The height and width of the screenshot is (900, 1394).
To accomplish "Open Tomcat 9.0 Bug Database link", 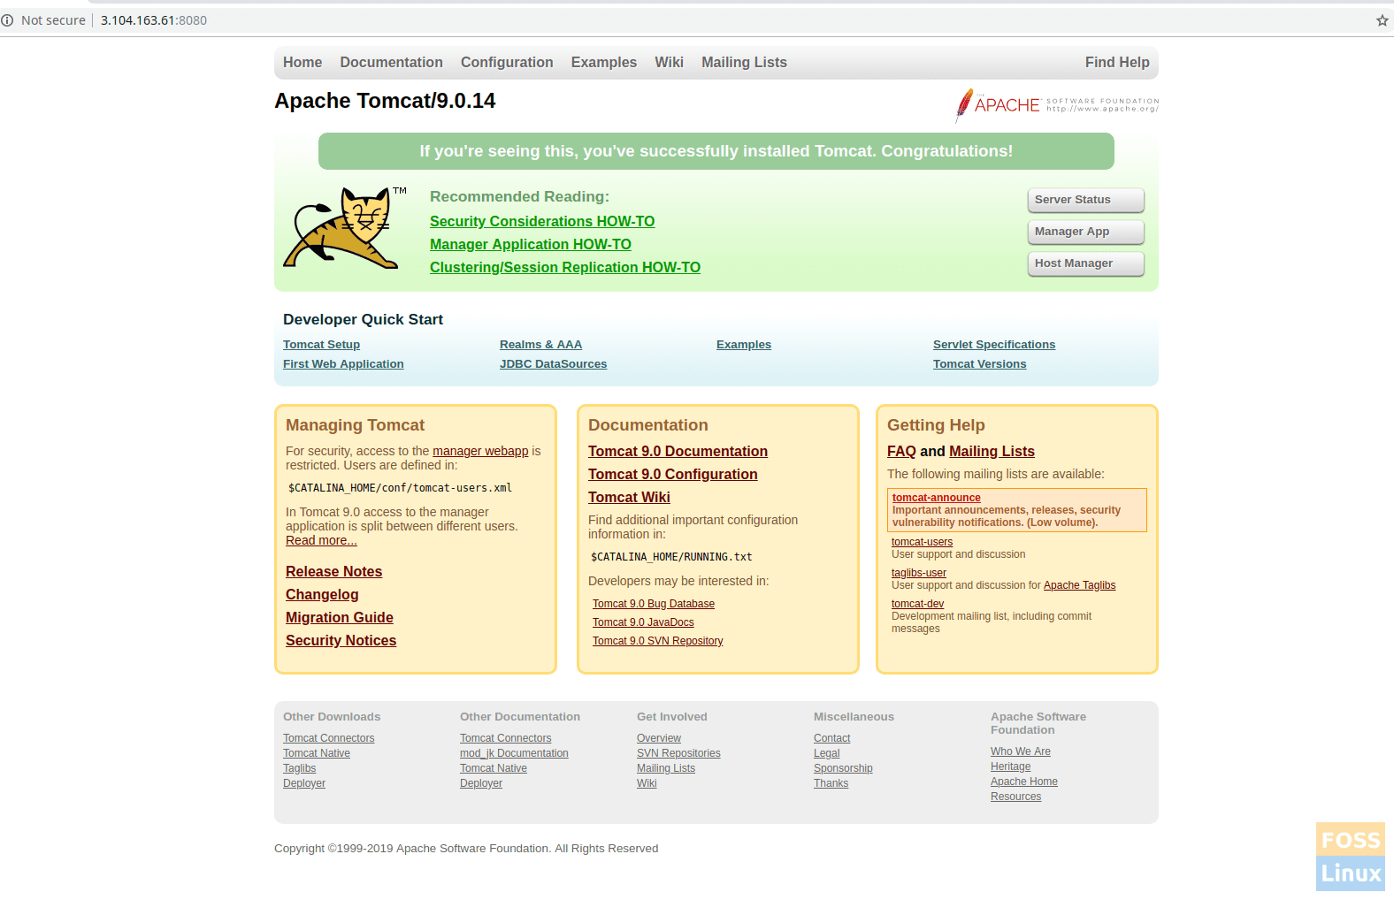I will click(x=654, y=604).
